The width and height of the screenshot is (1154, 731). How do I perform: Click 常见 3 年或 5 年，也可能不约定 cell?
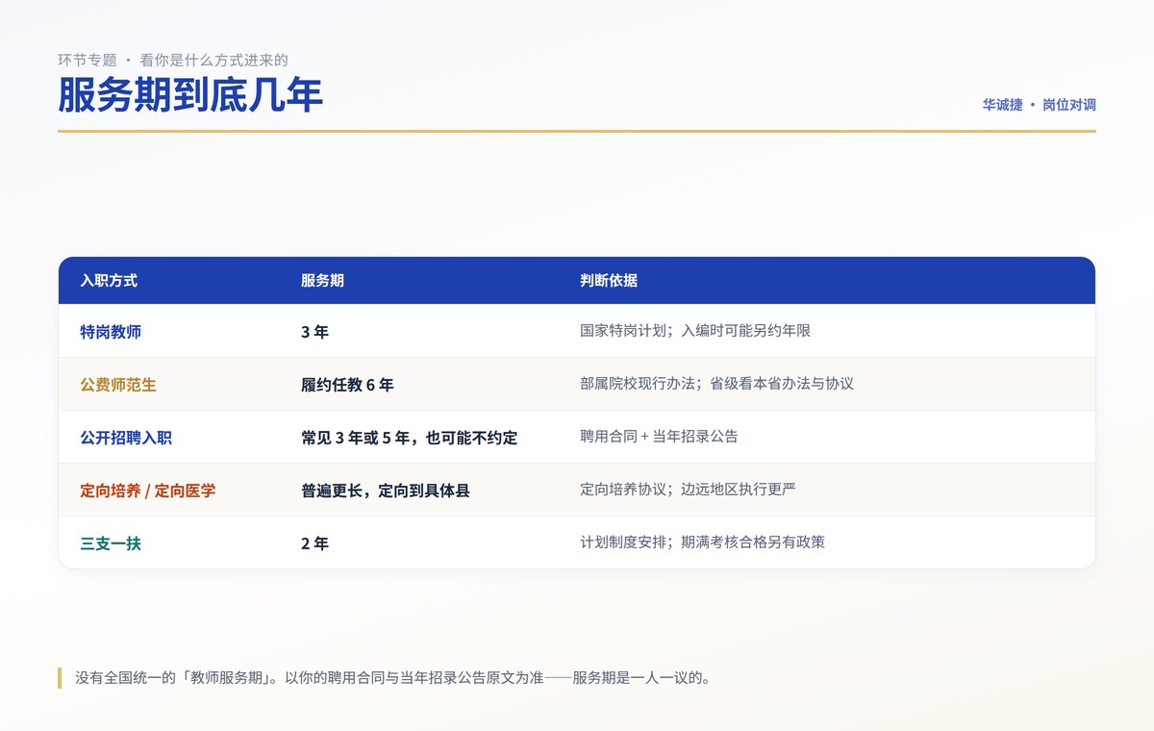[x=410, y=438]
